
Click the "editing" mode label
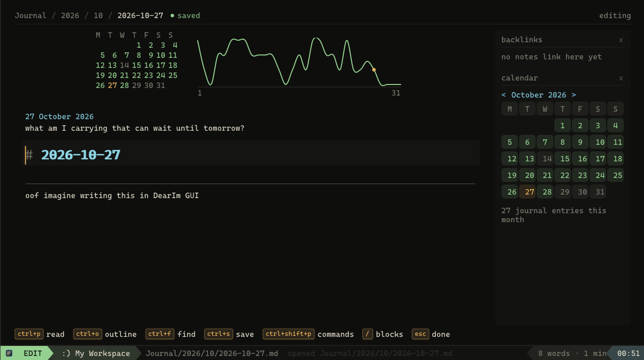click(x=615, y=16)
